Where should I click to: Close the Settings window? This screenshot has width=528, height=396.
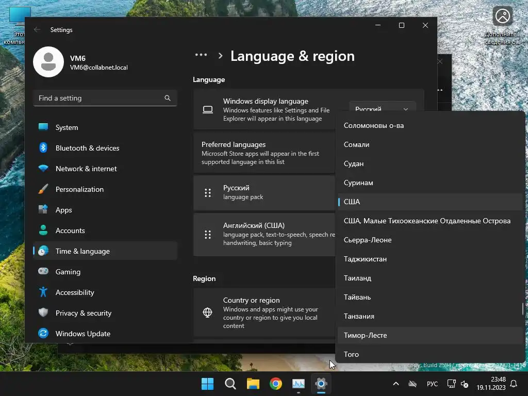[x=425, y=25]
